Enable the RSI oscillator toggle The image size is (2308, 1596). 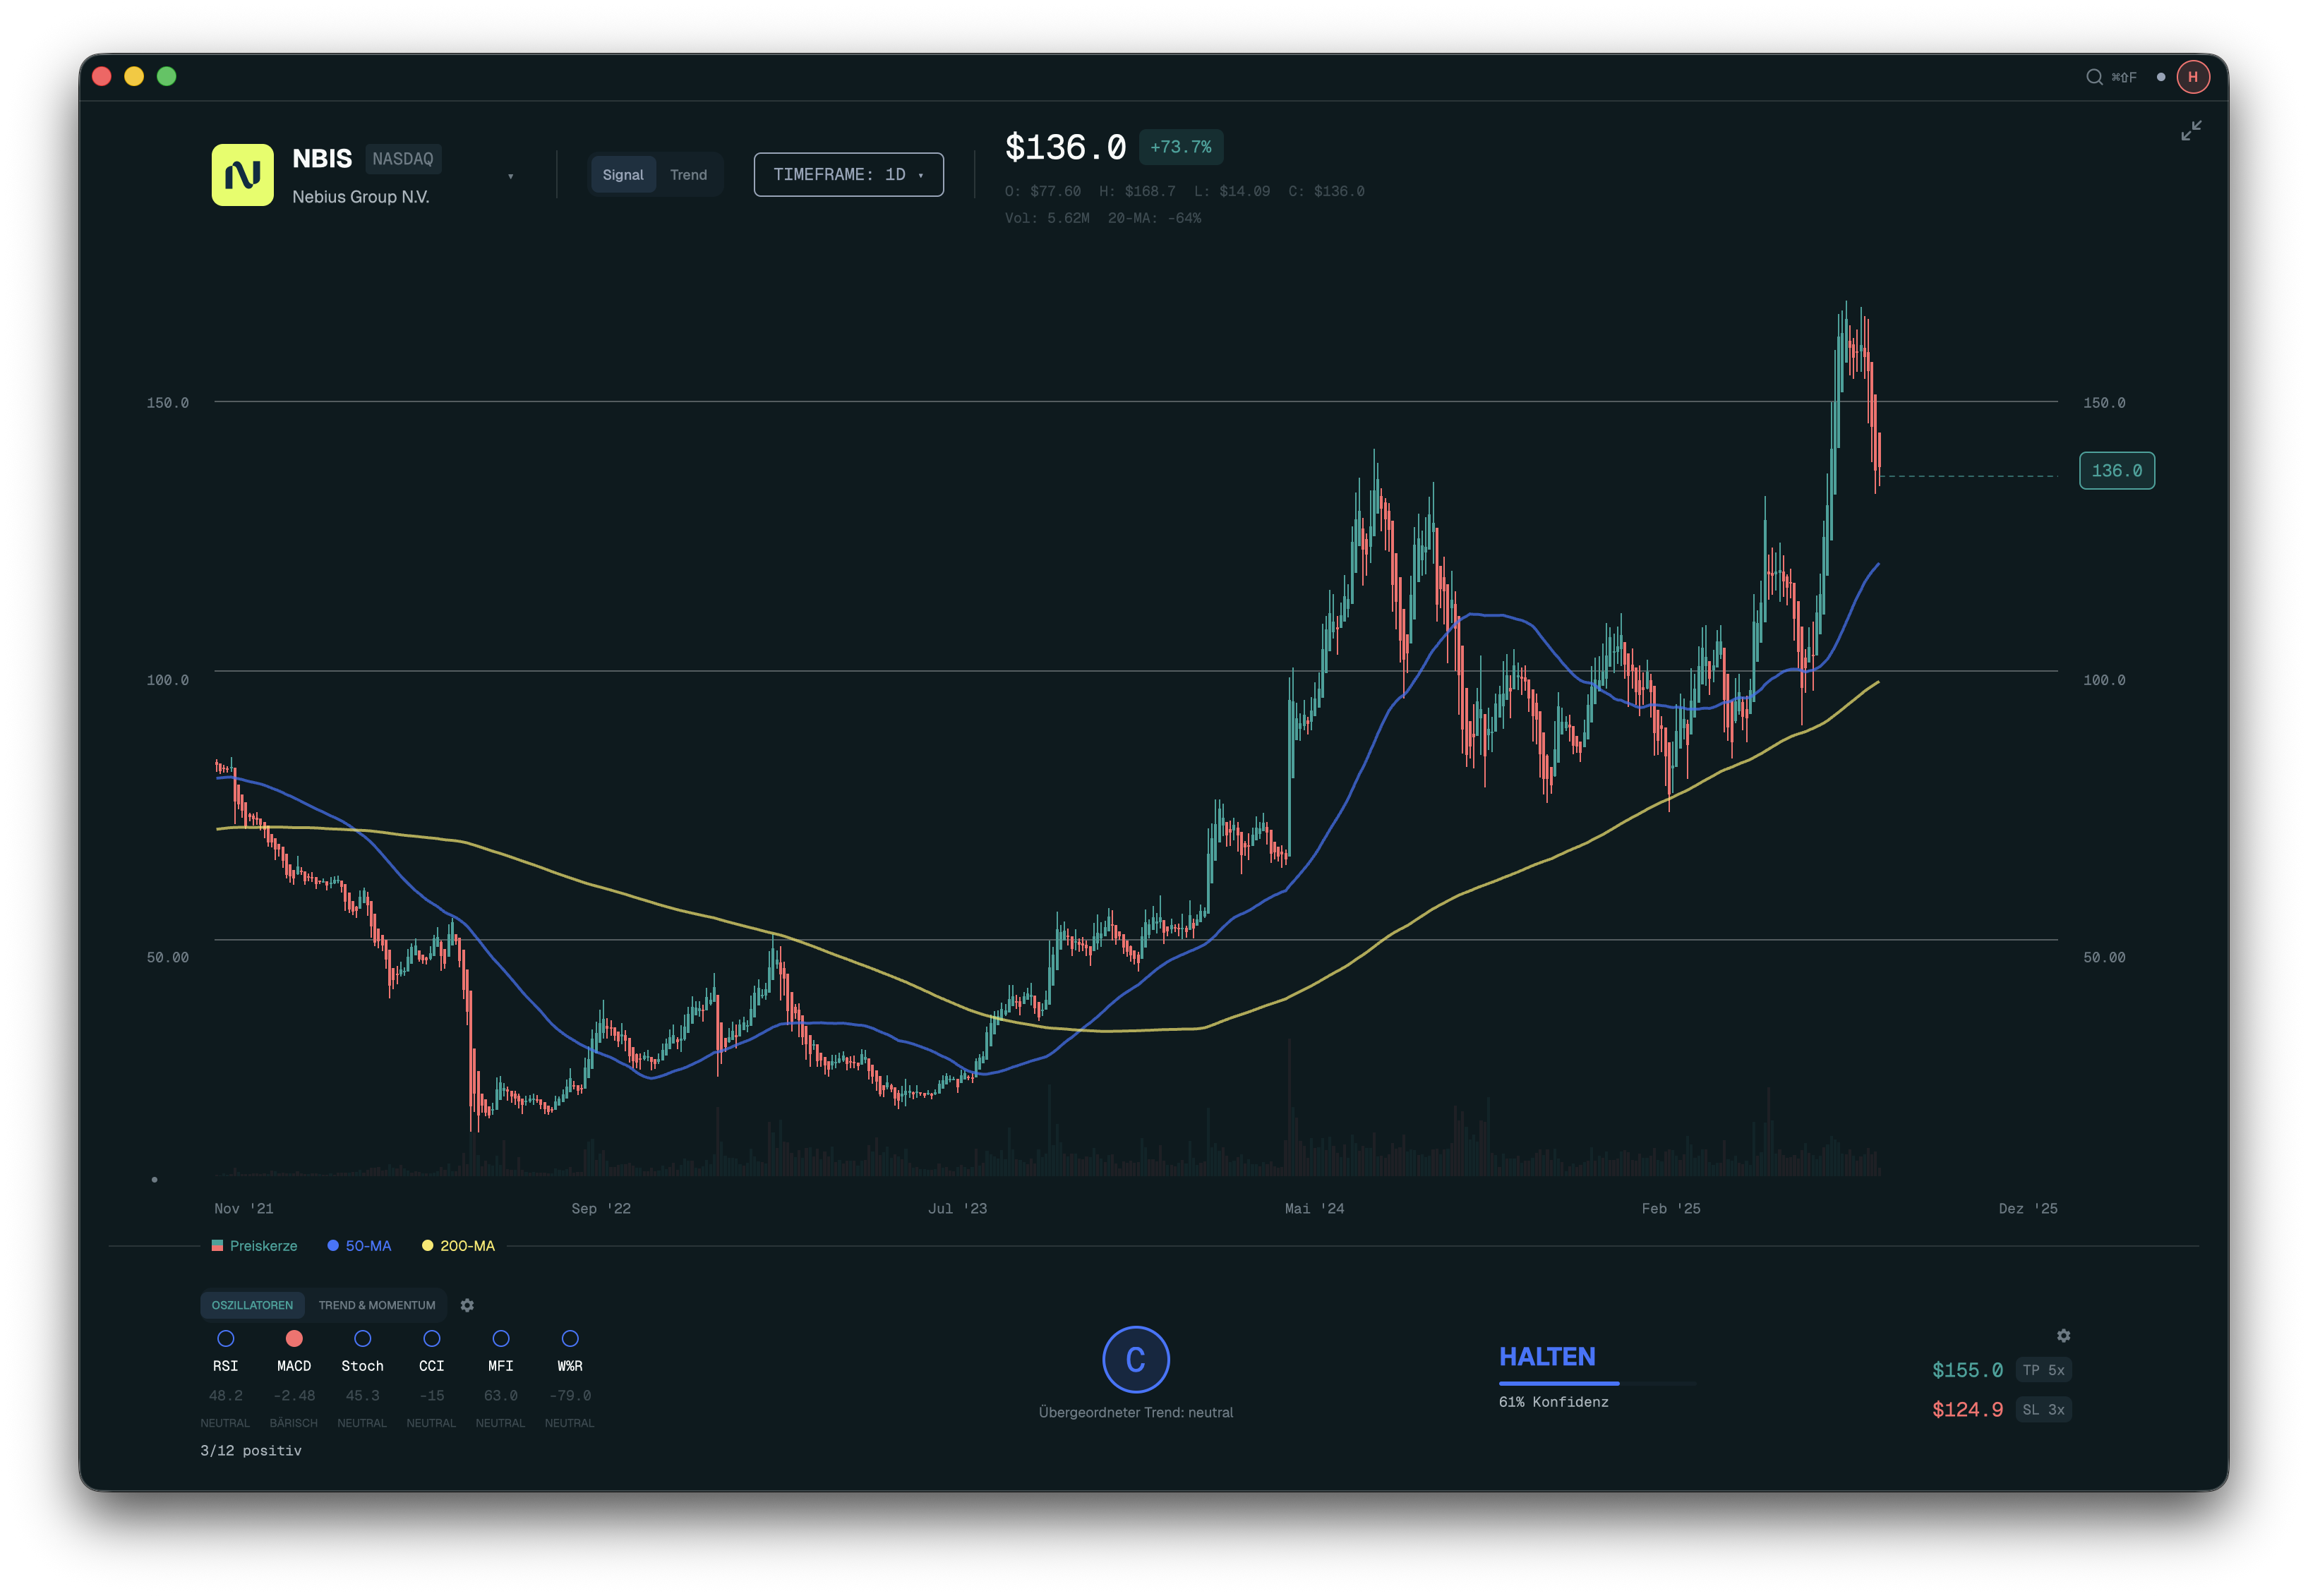click(x=226, y=1339)
